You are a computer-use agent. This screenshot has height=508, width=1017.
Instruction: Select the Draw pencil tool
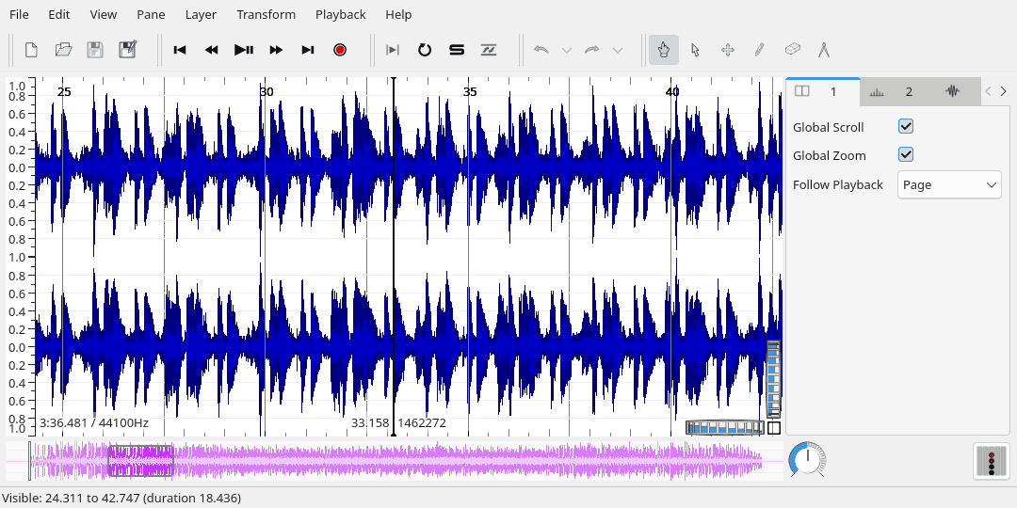pos(760,50)
